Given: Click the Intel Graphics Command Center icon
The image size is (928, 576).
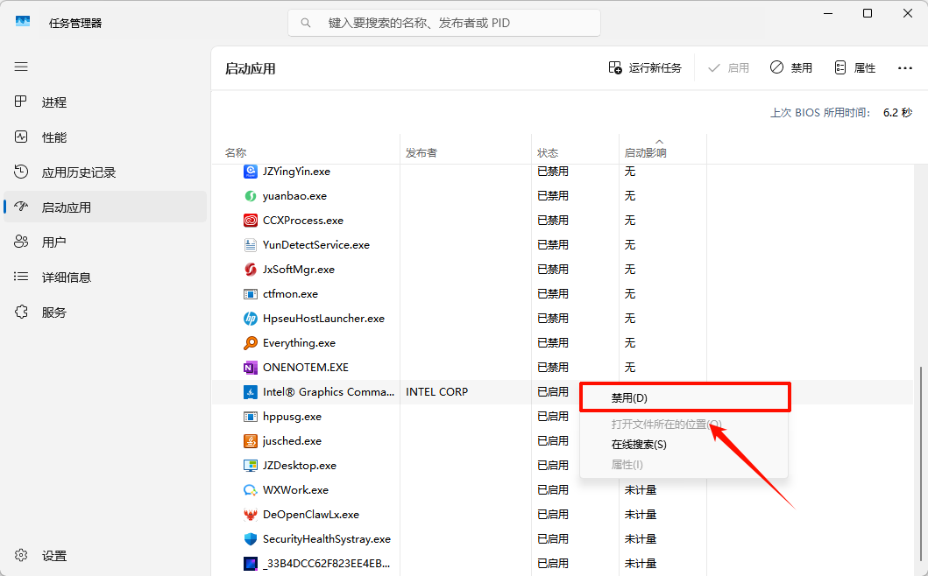Looking at the screenshot, I should pyautogui.click(x=251, y=392).
